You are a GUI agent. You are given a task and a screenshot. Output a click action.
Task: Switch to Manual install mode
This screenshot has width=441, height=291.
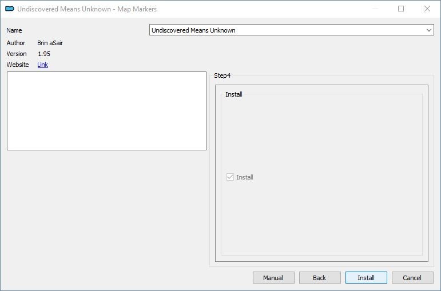click(x=273, y=277)
